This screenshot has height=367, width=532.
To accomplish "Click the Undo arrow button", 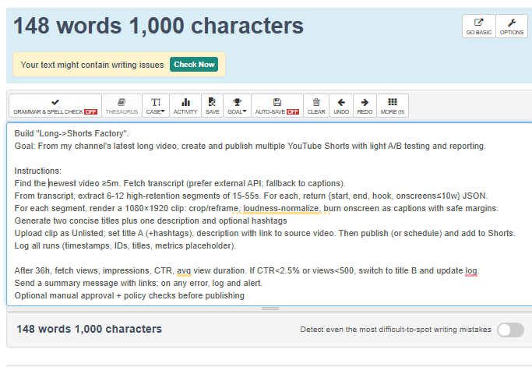I will click(341, 106).
